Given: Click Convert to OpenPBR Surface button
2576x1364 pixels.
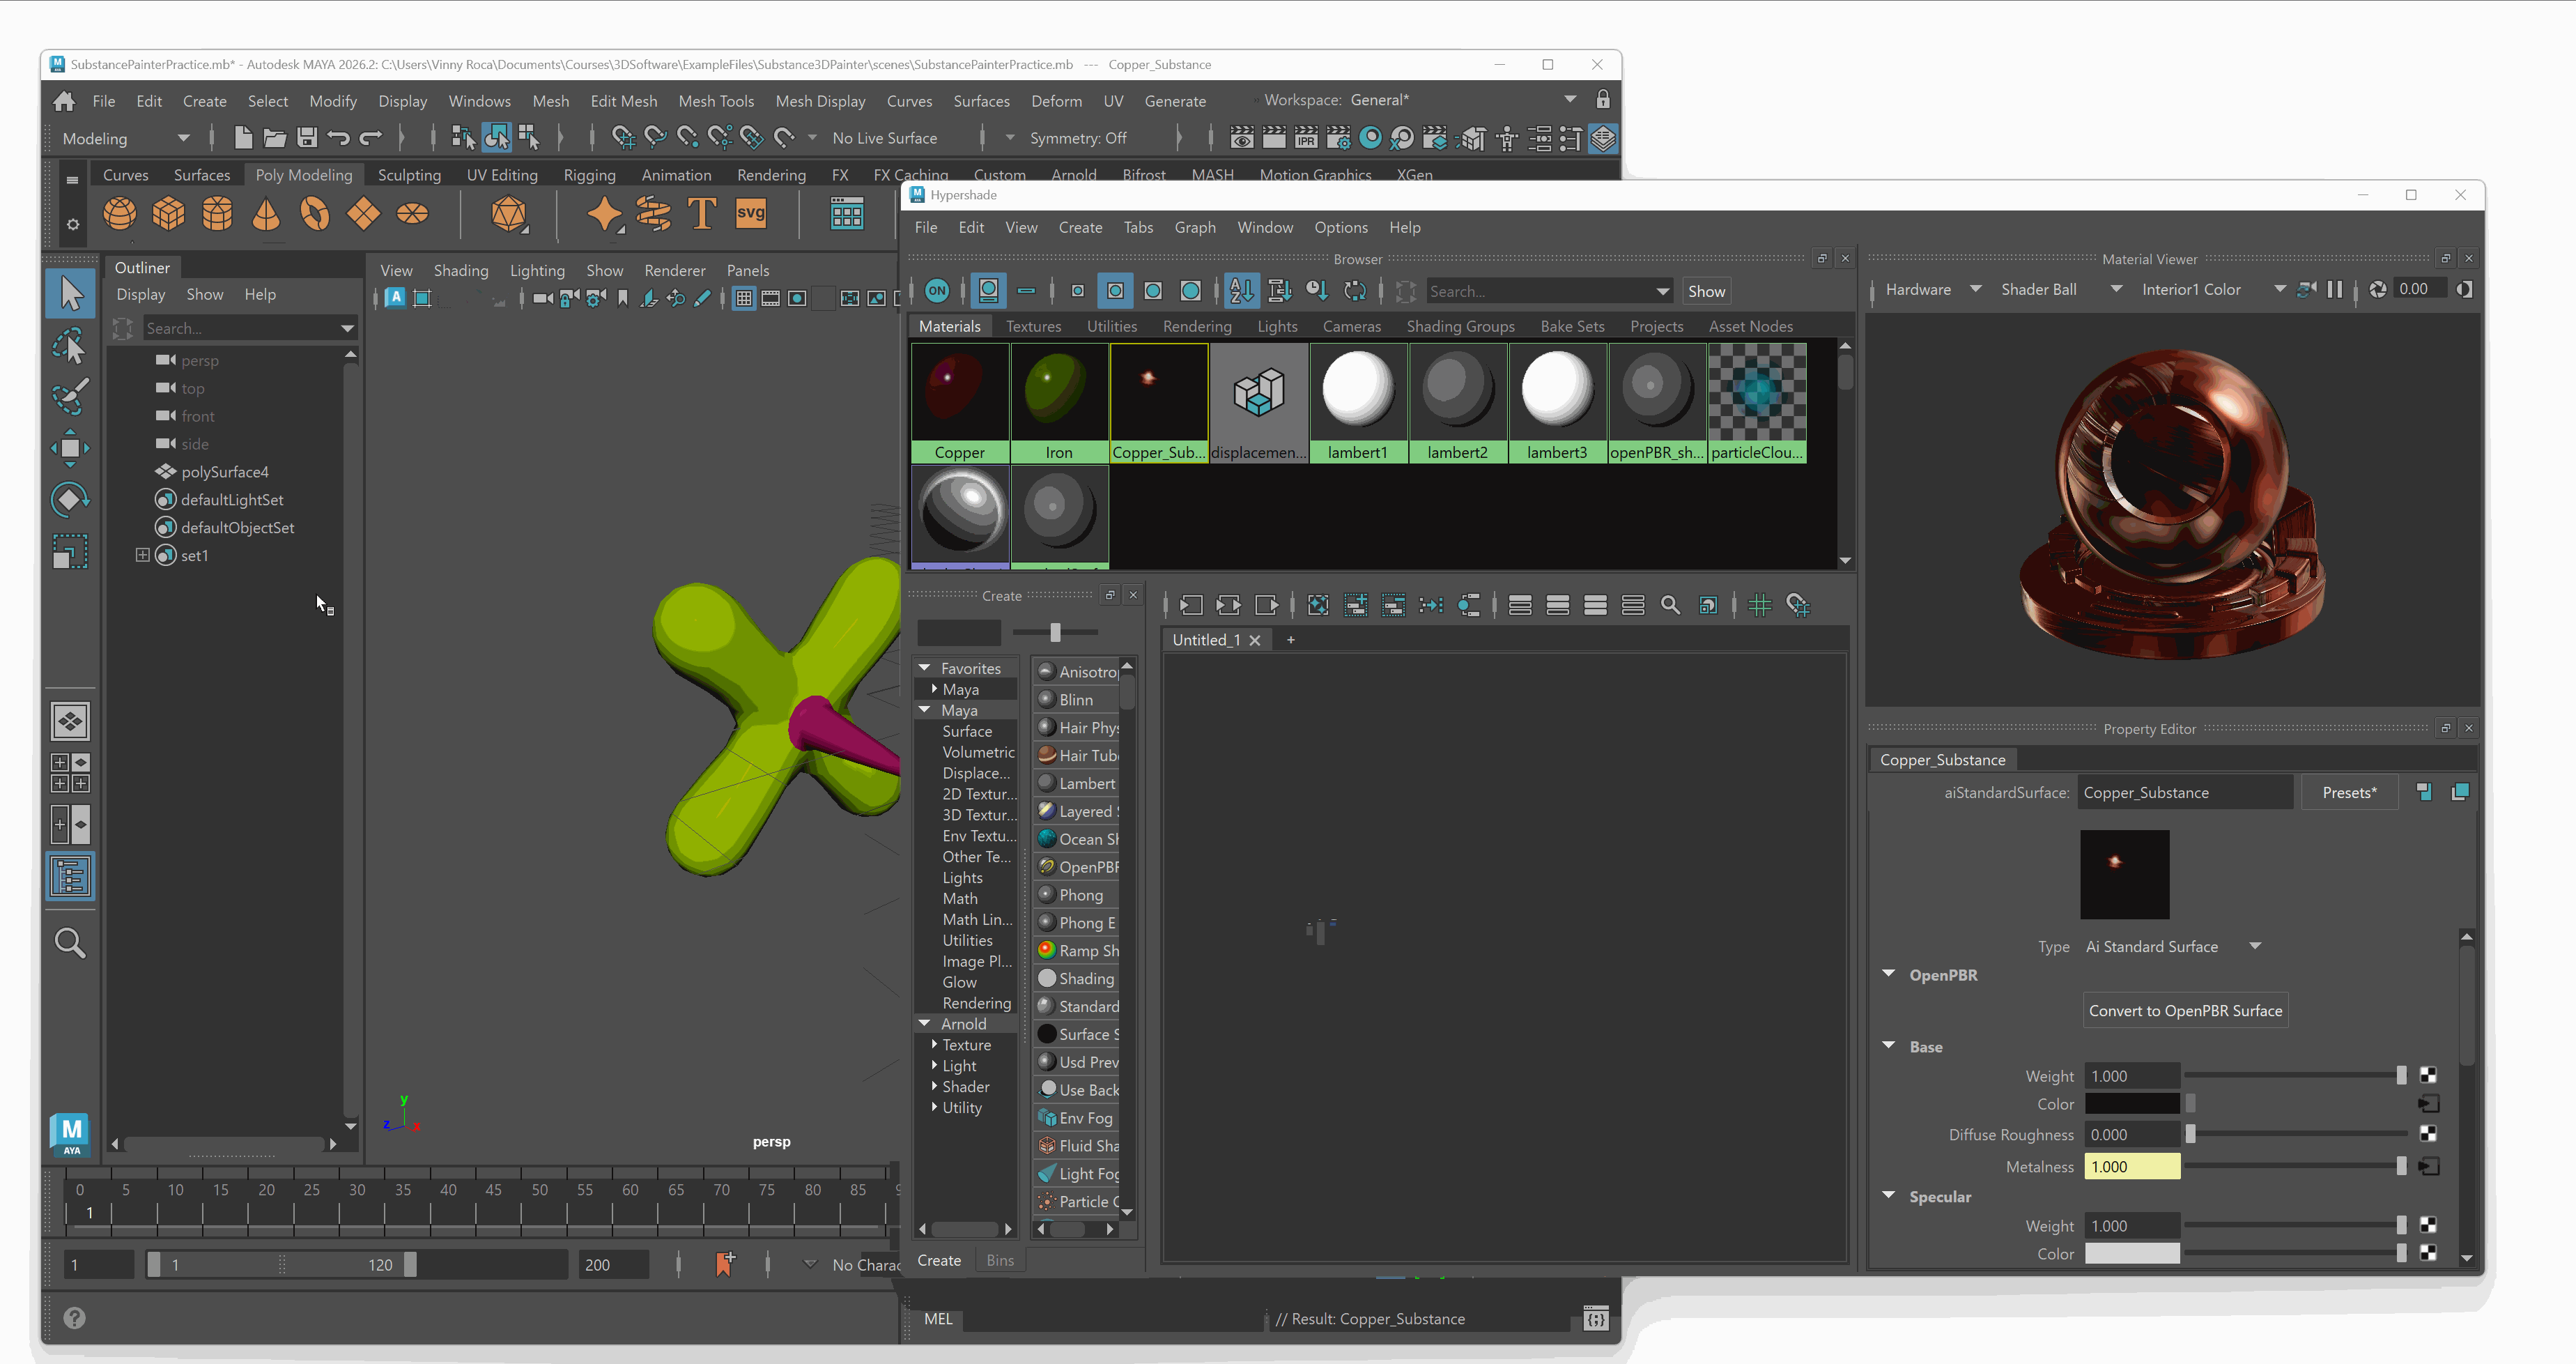Looking at the screenshot, I should click(2185, 1010).
